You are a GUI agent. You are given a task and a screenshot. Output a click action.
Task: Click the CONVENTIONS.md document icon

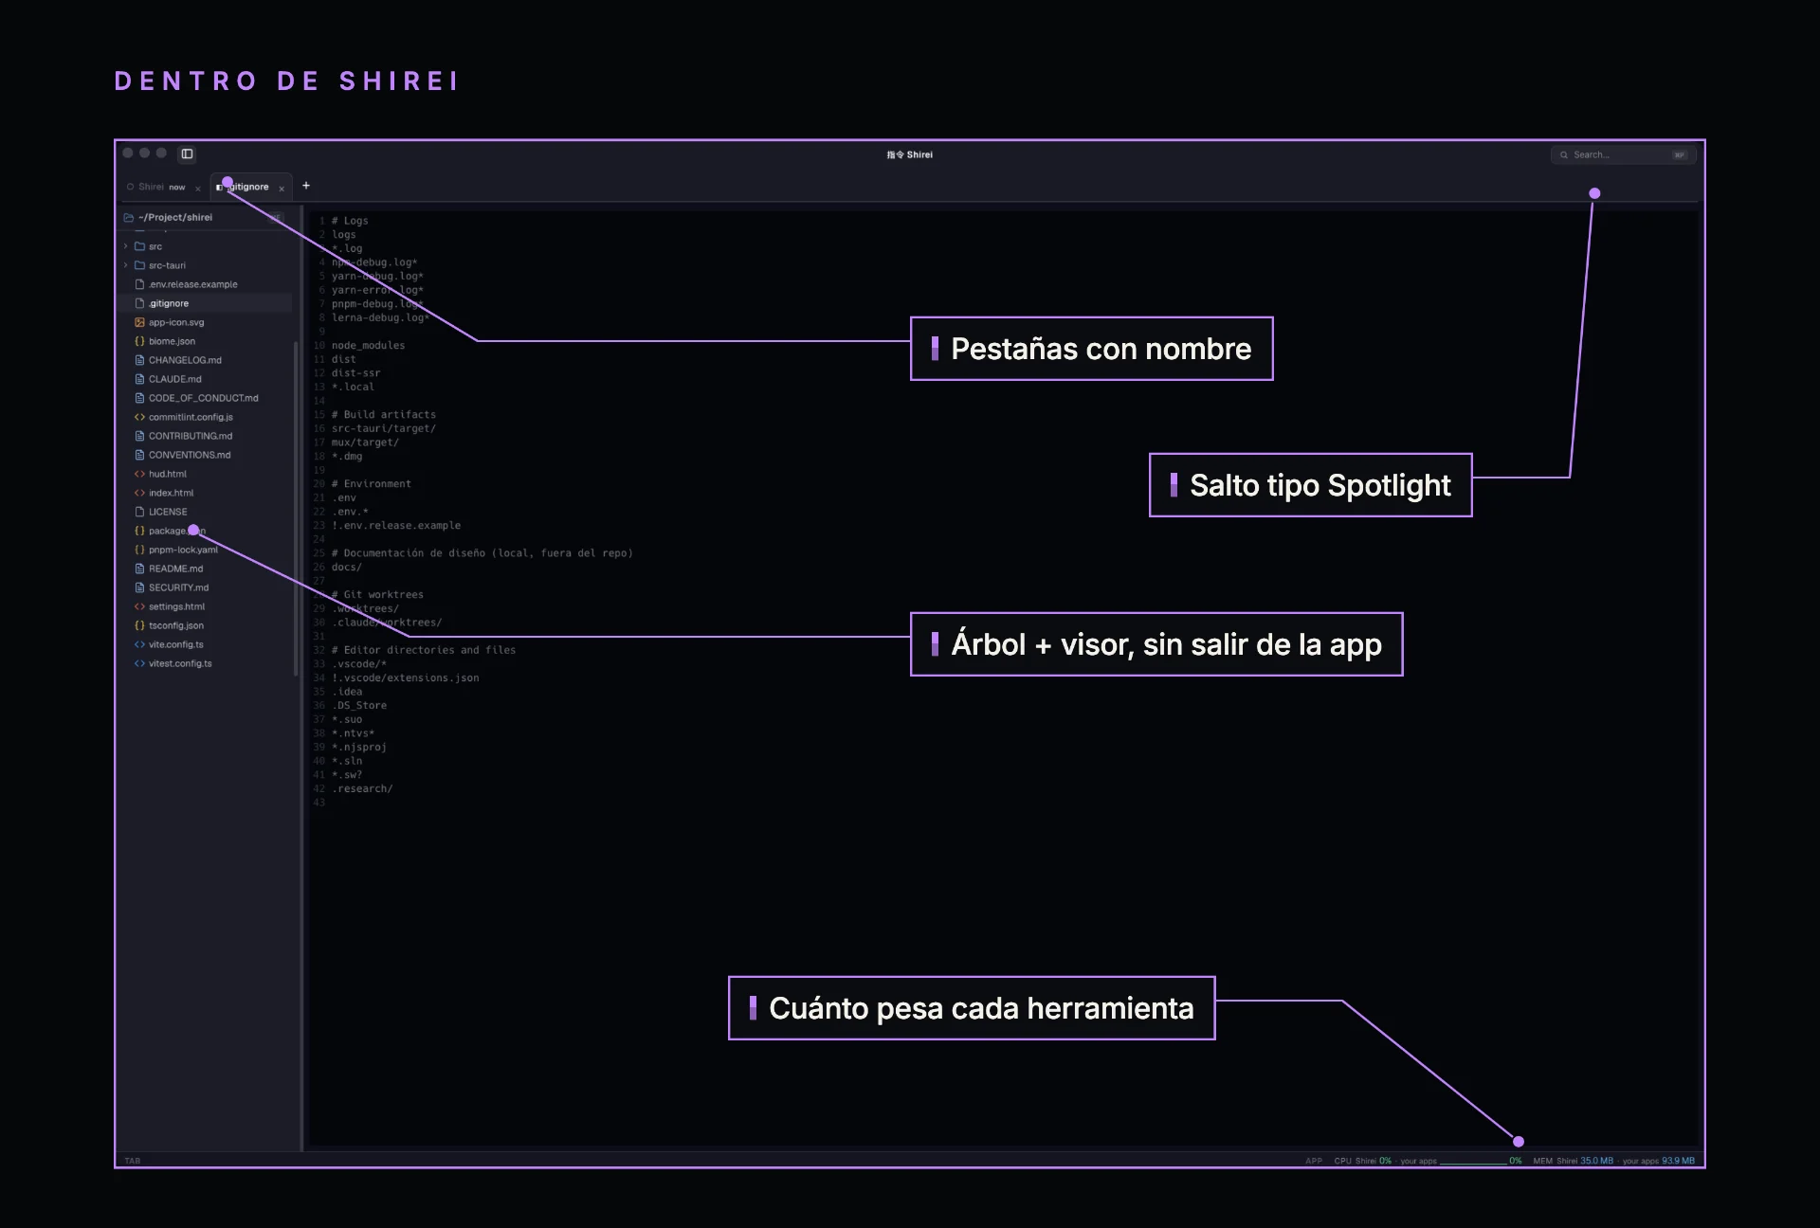click(139, 455)
